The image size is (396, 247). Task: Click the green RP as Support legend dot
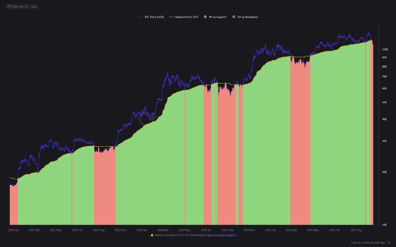click(x=205, y=17)
